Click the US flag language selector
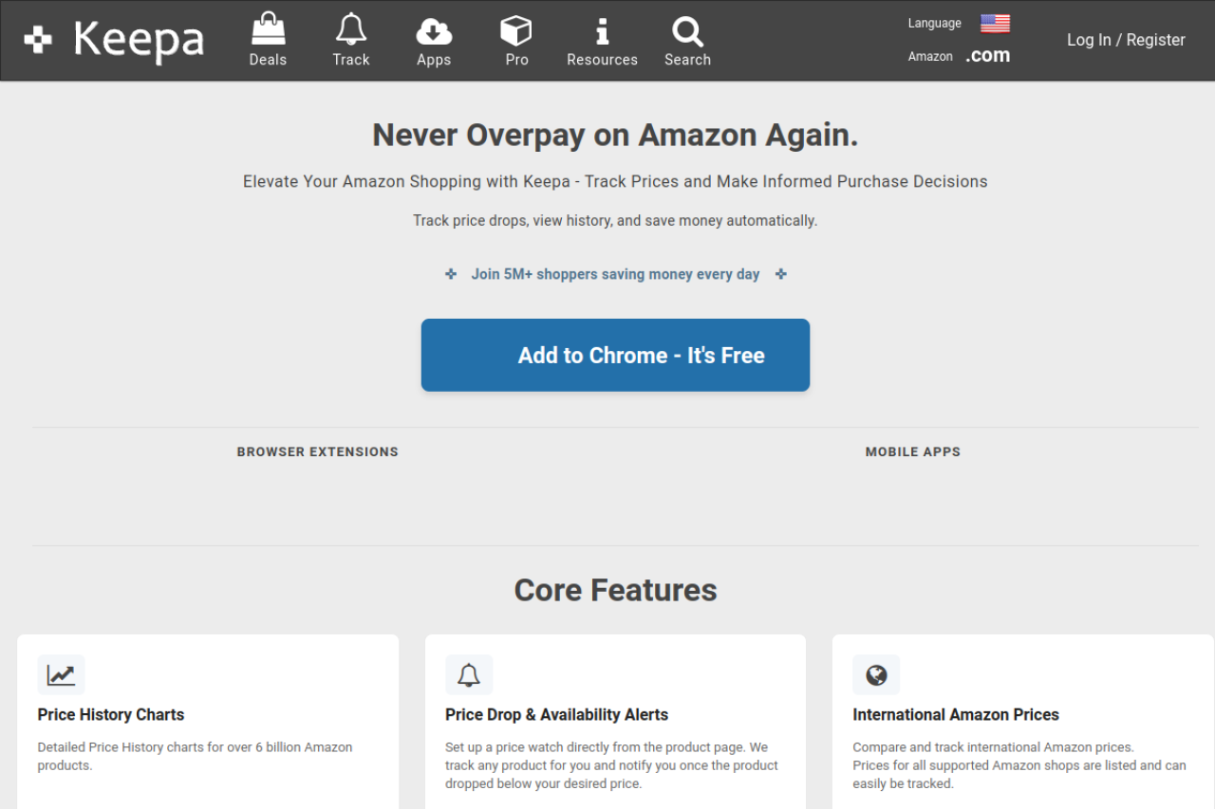The width and height of the screenshot is (1215, 809). (x=995, y=24)
